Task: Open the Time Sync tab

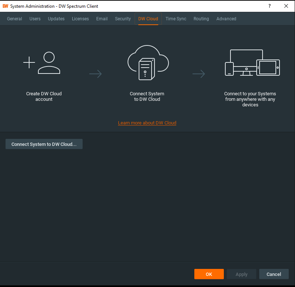Action: coord(176,19)
